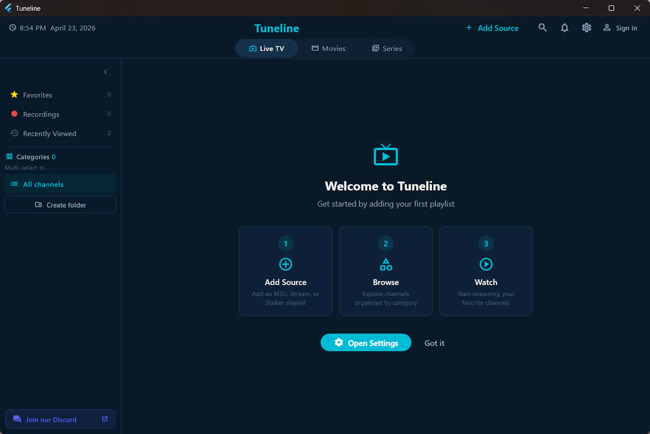
Task: Click the Browse card title
Action: pyautogui.click(x=386, y=282)
